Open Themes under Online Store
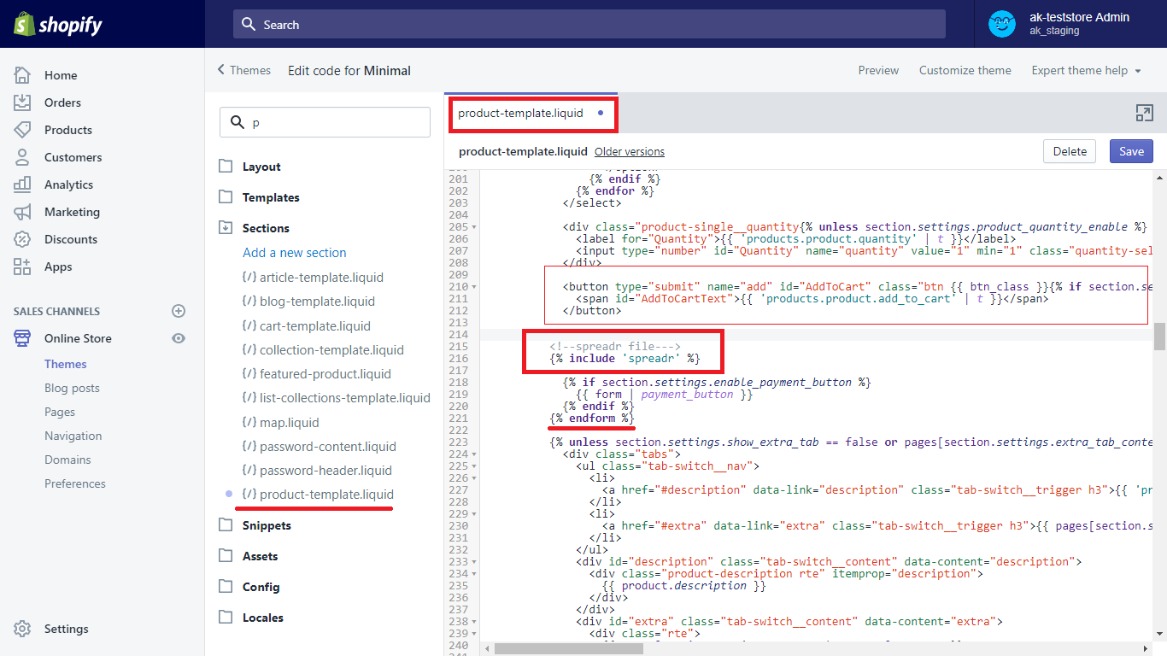 click(x=66, y=364)
